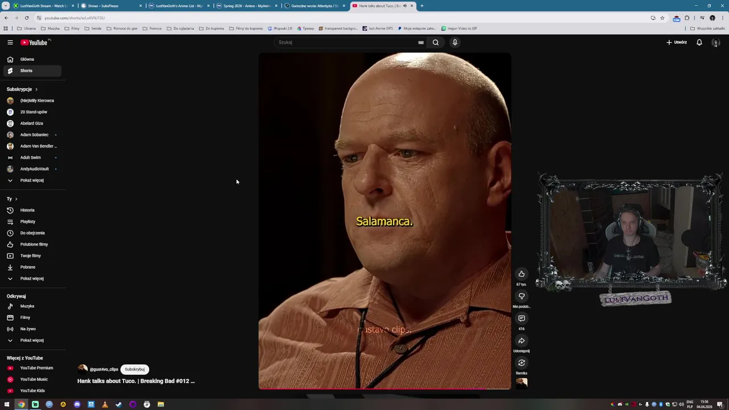Open the Short's comments
729x410 pixels.
521,318
